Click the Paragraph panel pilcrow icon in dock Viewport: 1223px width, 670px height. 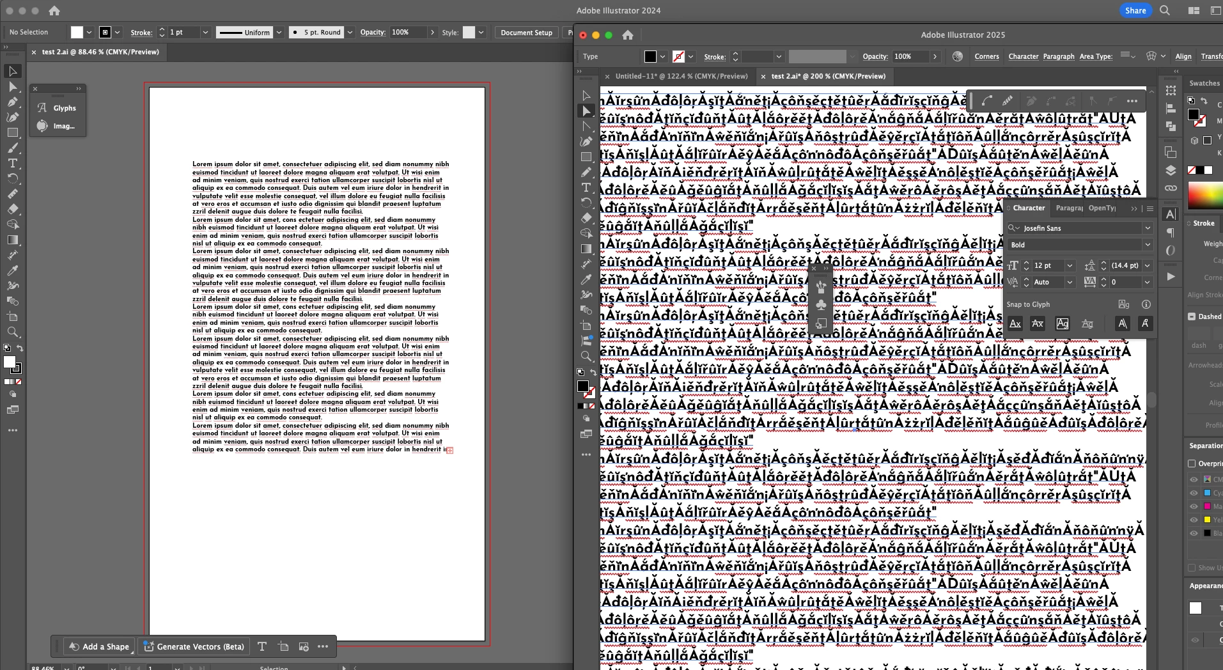(x=1171, y=233)
